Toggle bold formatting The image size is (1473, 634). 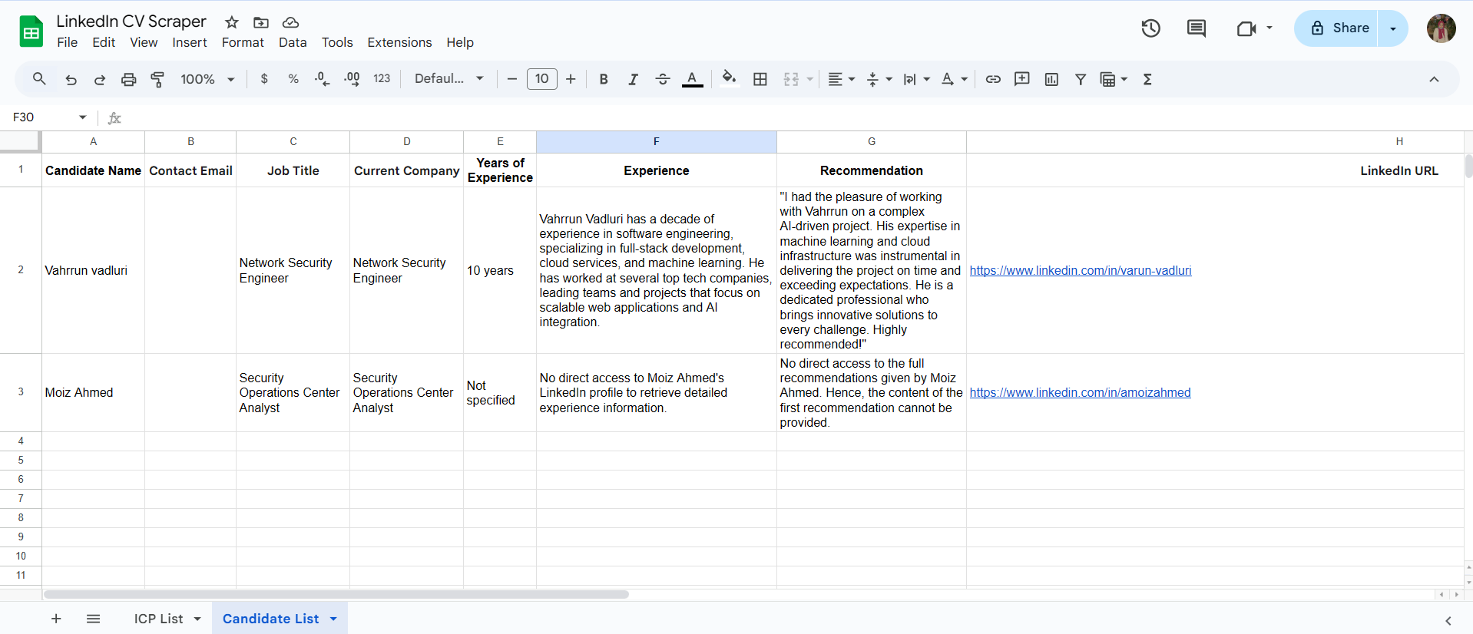[x=604, y=79]
